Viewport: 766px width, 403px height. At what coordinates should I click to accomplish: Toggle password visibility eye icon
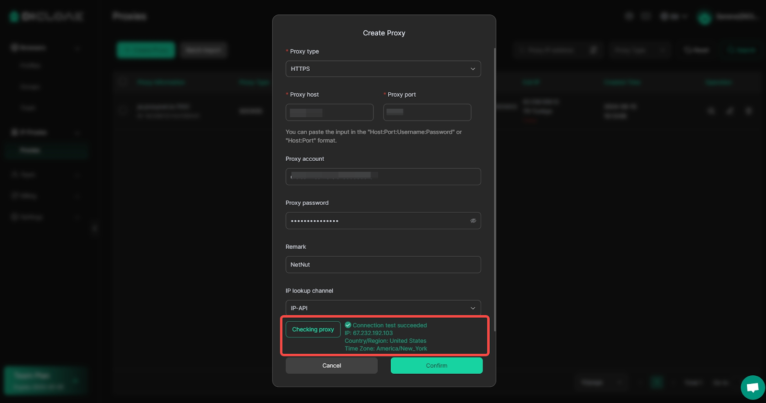[x=473, y=221]
